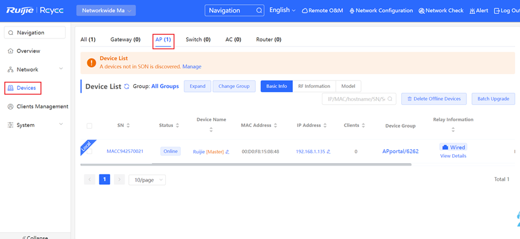Select the Model view
The image size is (520, 239).
348,86
